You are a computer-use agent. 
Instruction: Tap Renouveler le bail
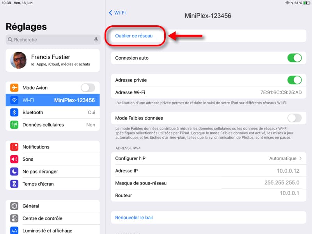(134, 218)
